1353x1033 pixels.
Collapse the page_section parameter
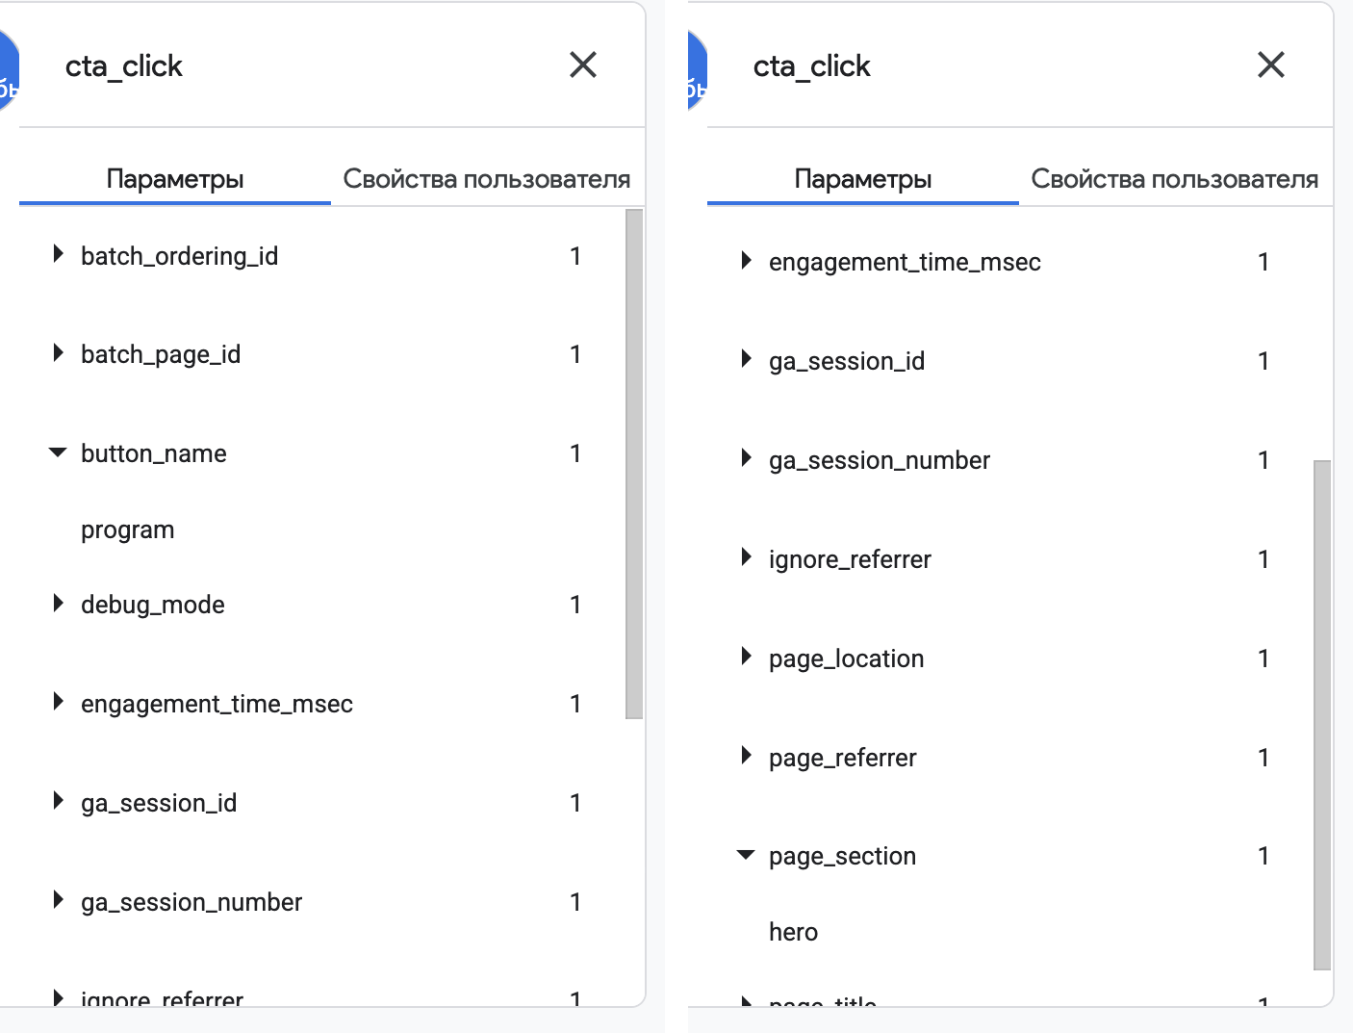747,855
